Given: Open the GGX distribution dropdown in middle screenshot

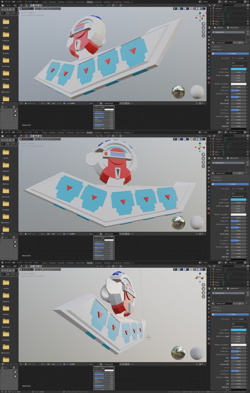Looking at the screenshot, I should pyautogui.click(x=240, y=193).
